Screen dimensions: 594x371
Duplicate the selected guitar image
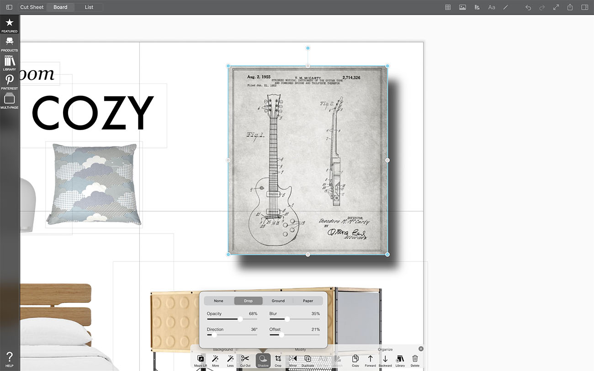(x=308, y=359)
